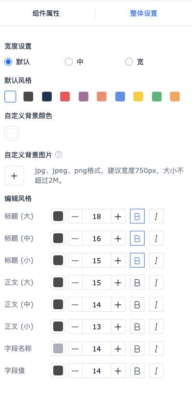Image resolution: width=192 pixels, height=395 pixels.
Task: Toggle bold for 标题 (大)
Action: tap(137, 216)
